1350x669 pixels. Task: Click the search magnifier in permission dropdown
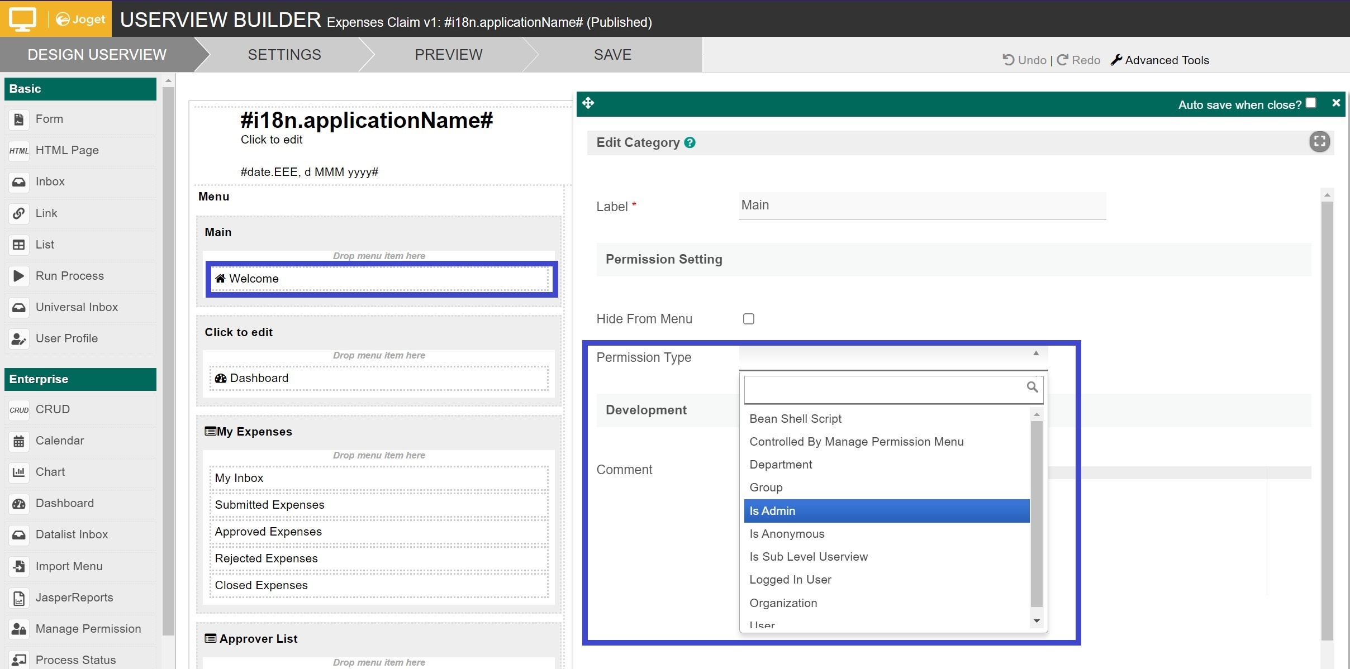pyautogui.click(x=1032, y=387)
